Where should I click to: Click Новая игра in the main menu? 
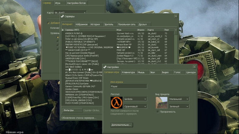coord(15,132)
